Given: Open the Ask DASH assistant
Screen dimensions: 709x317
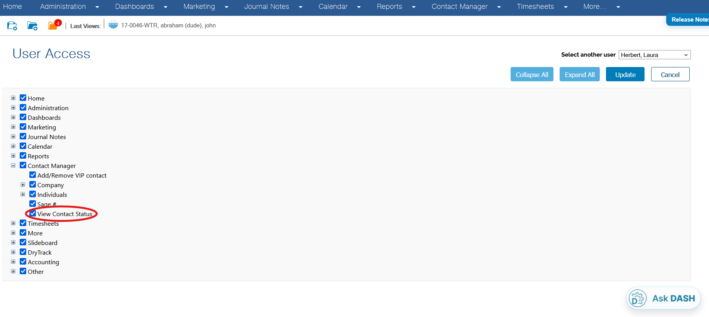Looking at the screenshot, I should [663, 298].
